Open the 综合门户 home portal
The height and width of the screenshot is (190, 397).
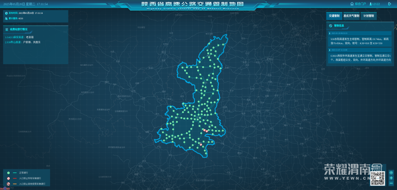point(358,4)
